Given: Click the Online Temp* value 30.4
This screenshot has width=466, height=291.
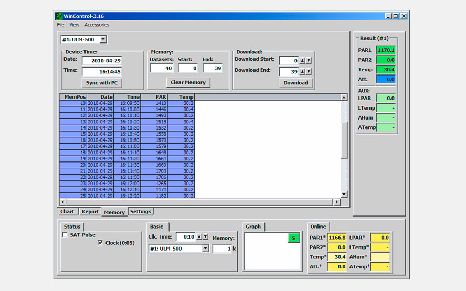Looking at the screenshot, I should [337, 257].
